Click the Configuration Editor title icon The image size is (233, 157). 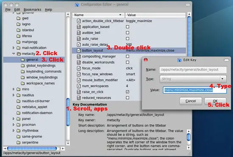(x=77, y=5)
